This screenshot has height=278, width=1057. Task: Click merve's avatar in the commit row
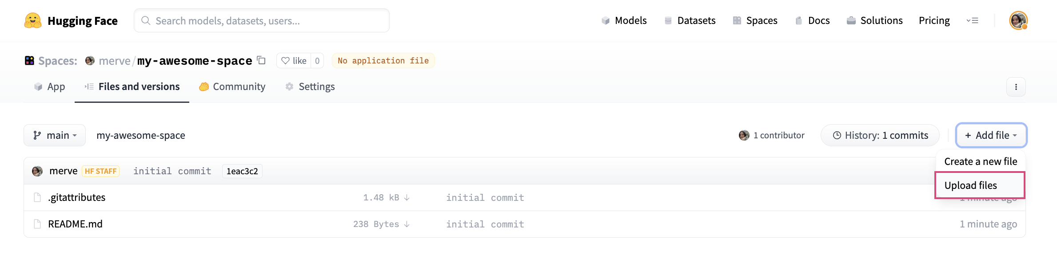[37, 171]
